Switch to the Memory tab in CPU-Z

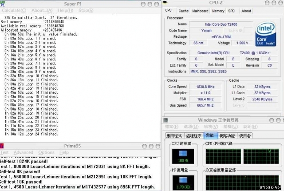(x=218, y=11)
